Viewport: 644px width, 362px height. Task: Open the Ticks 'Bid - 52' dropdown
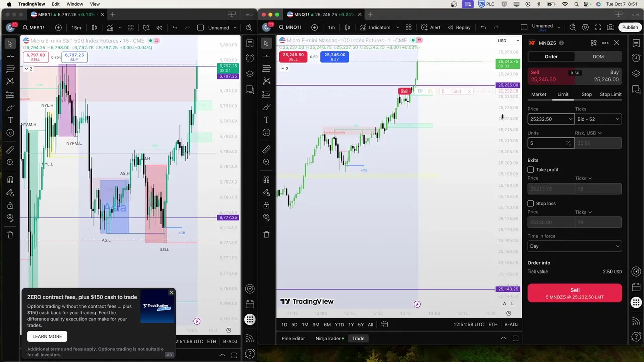click(x=598, y=119)
